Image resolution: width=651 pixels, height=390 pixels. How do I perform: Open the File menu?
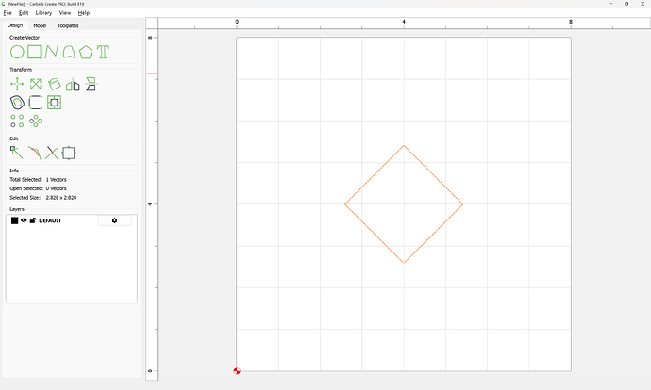(8, 13)
